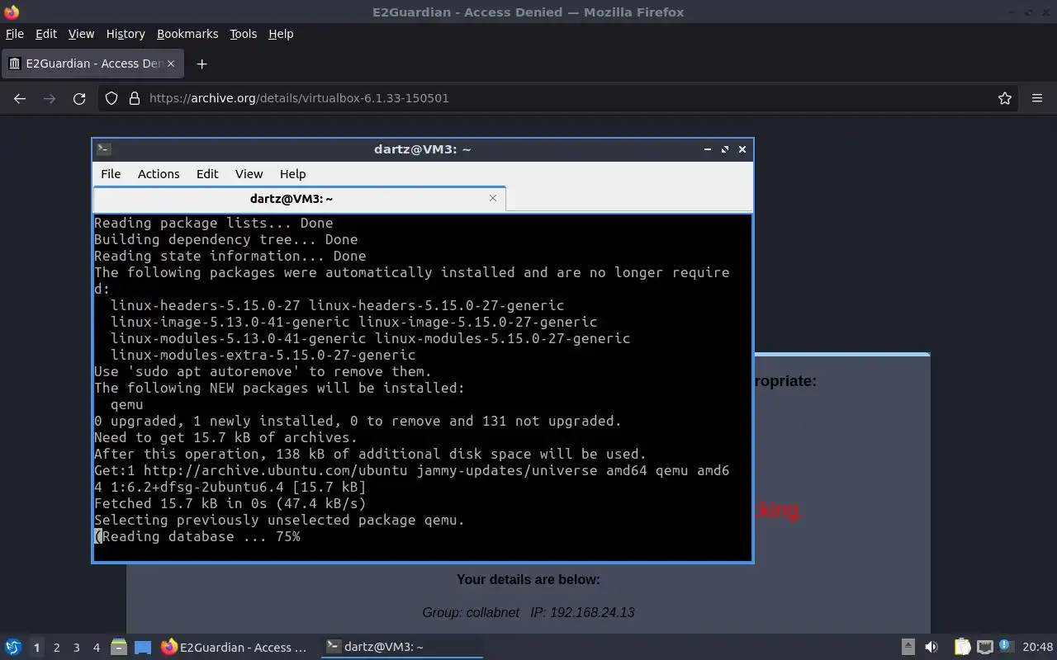Activate E2Guardian Firefox taskbar button

coord(235,647)
